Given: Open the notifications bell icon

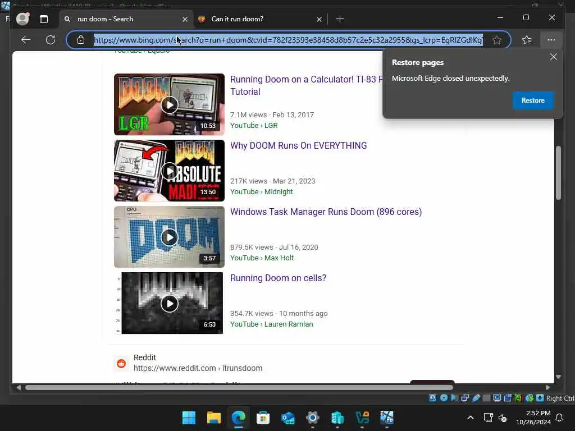Looking at the screenshot, I should [x=559, y=418].
